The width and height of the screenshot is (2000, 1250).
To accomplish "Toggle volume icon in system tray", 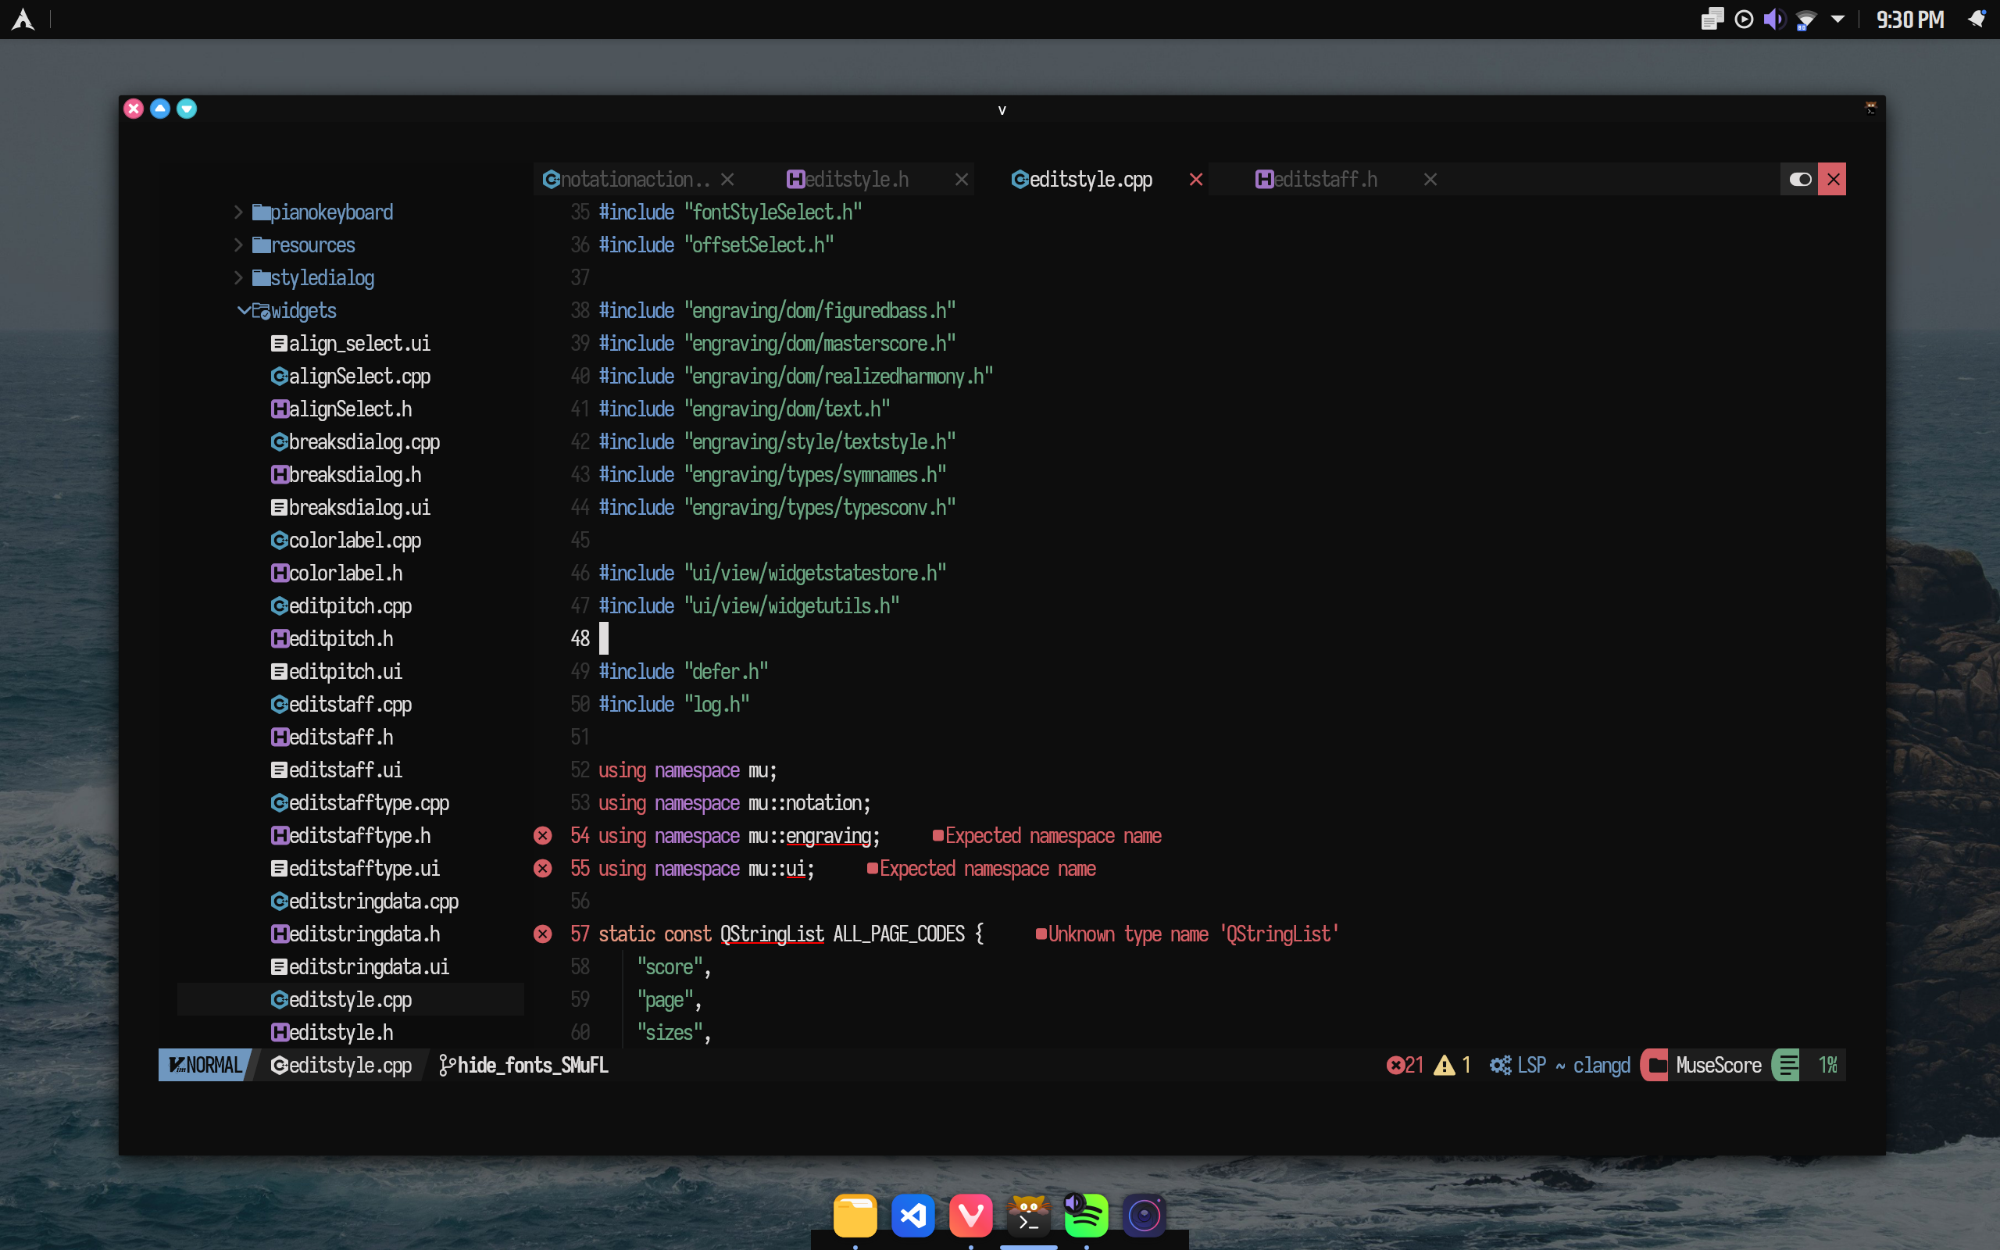I will (x=1773, y=19).
